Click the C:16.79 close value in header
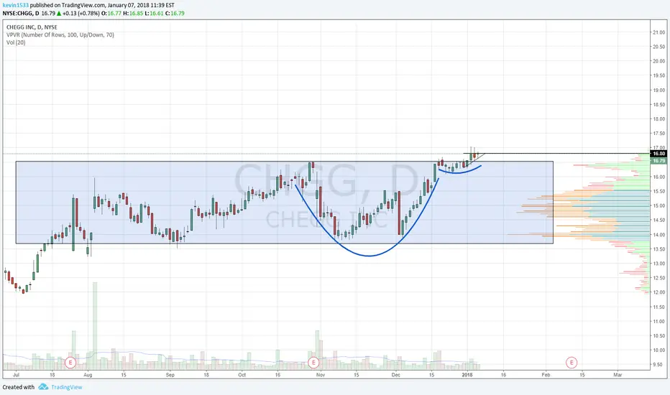670x395 pixels. coord(175,13)
